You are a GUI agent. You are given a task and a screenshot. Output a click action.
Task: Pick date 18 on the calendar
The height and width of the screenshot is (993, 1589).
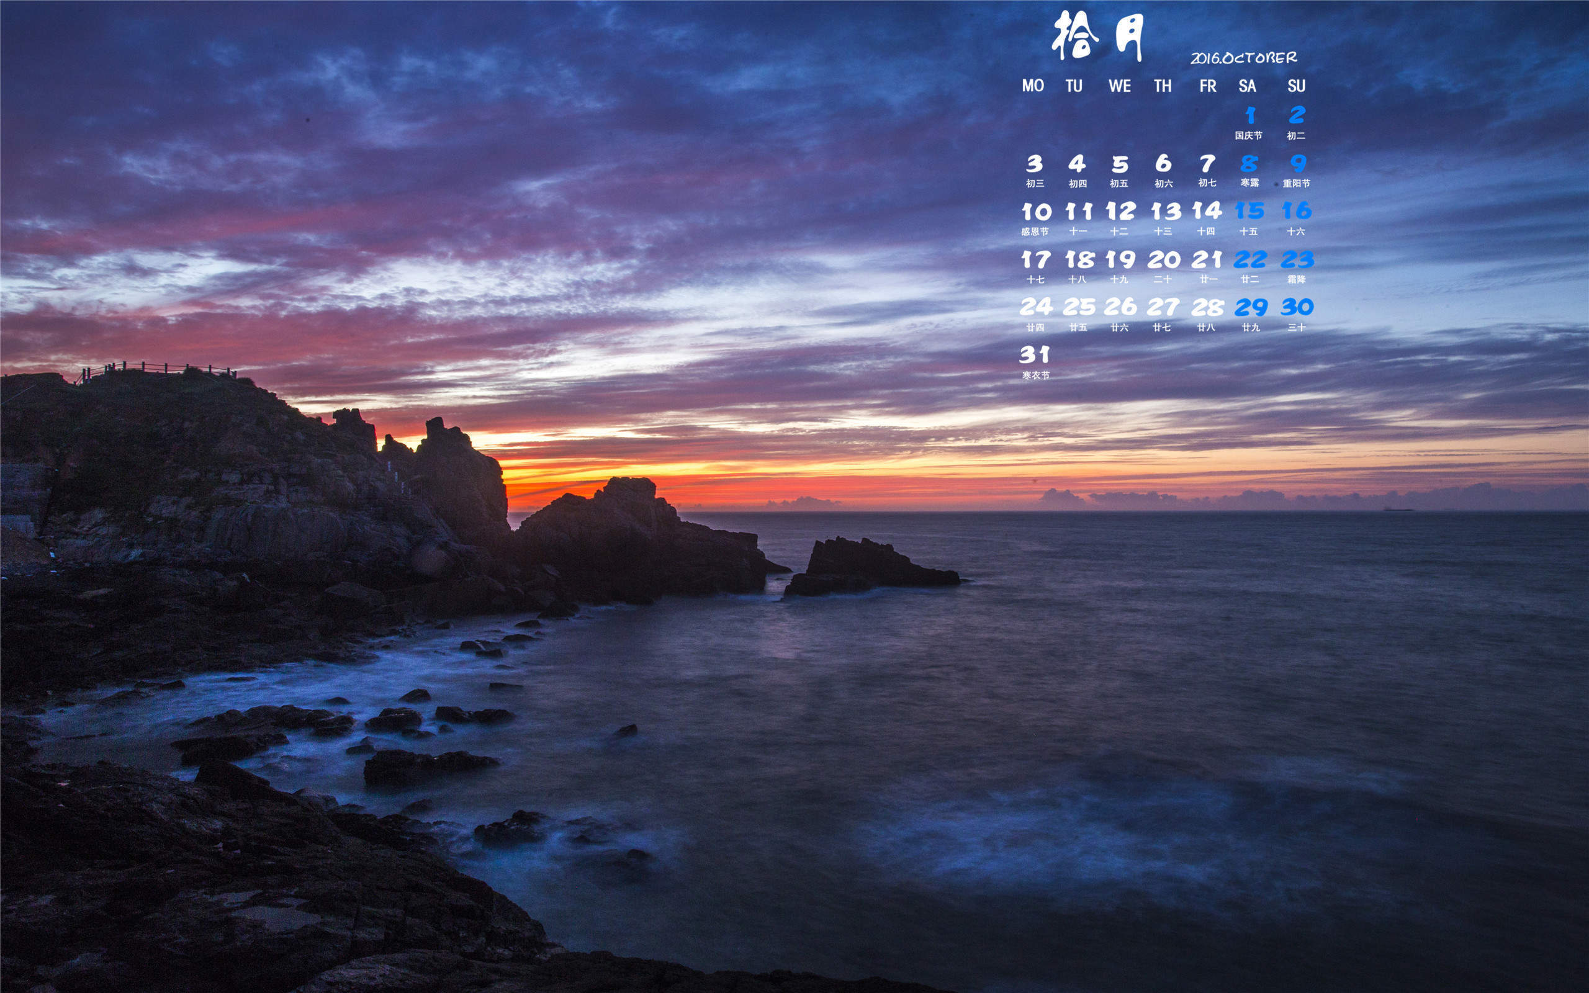1080,259
